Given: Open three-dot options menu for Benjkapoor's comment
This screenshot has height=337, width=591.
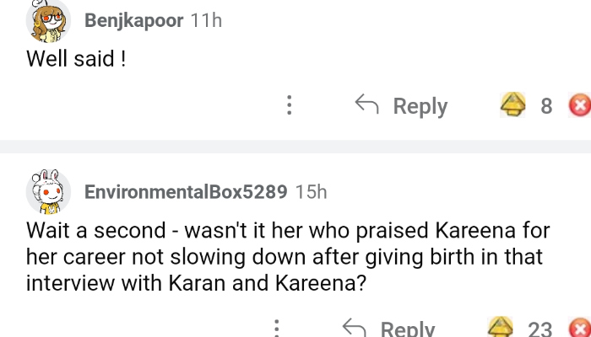Looking at the screenshot, I should pyautogui.click(x=290, y=105).
